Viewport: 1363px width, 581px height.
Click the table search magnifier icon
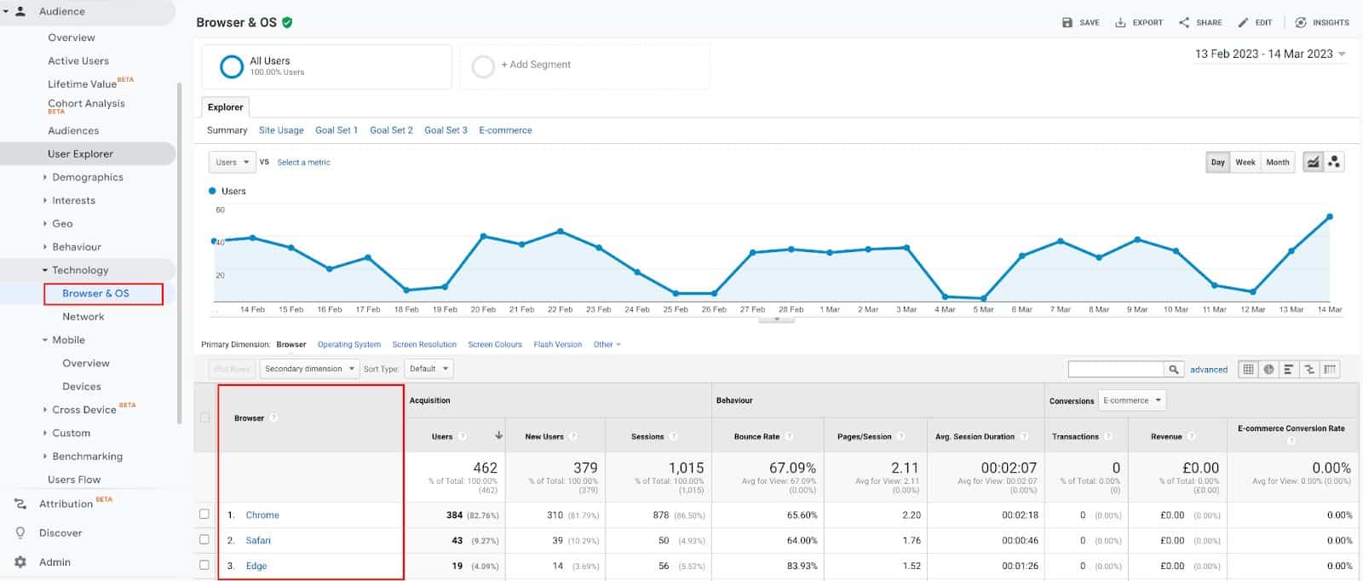(x=1174, y=369)
